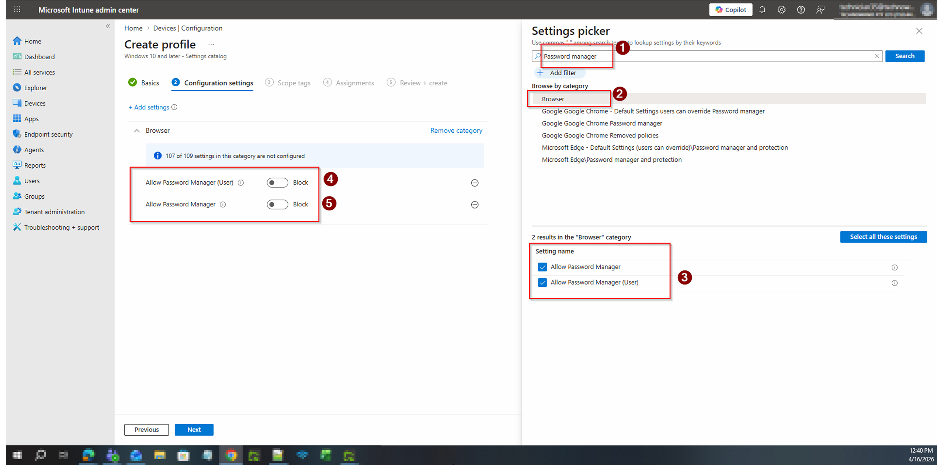Clear the Password manager search text
Screen dimensions: 944x468
877,56
